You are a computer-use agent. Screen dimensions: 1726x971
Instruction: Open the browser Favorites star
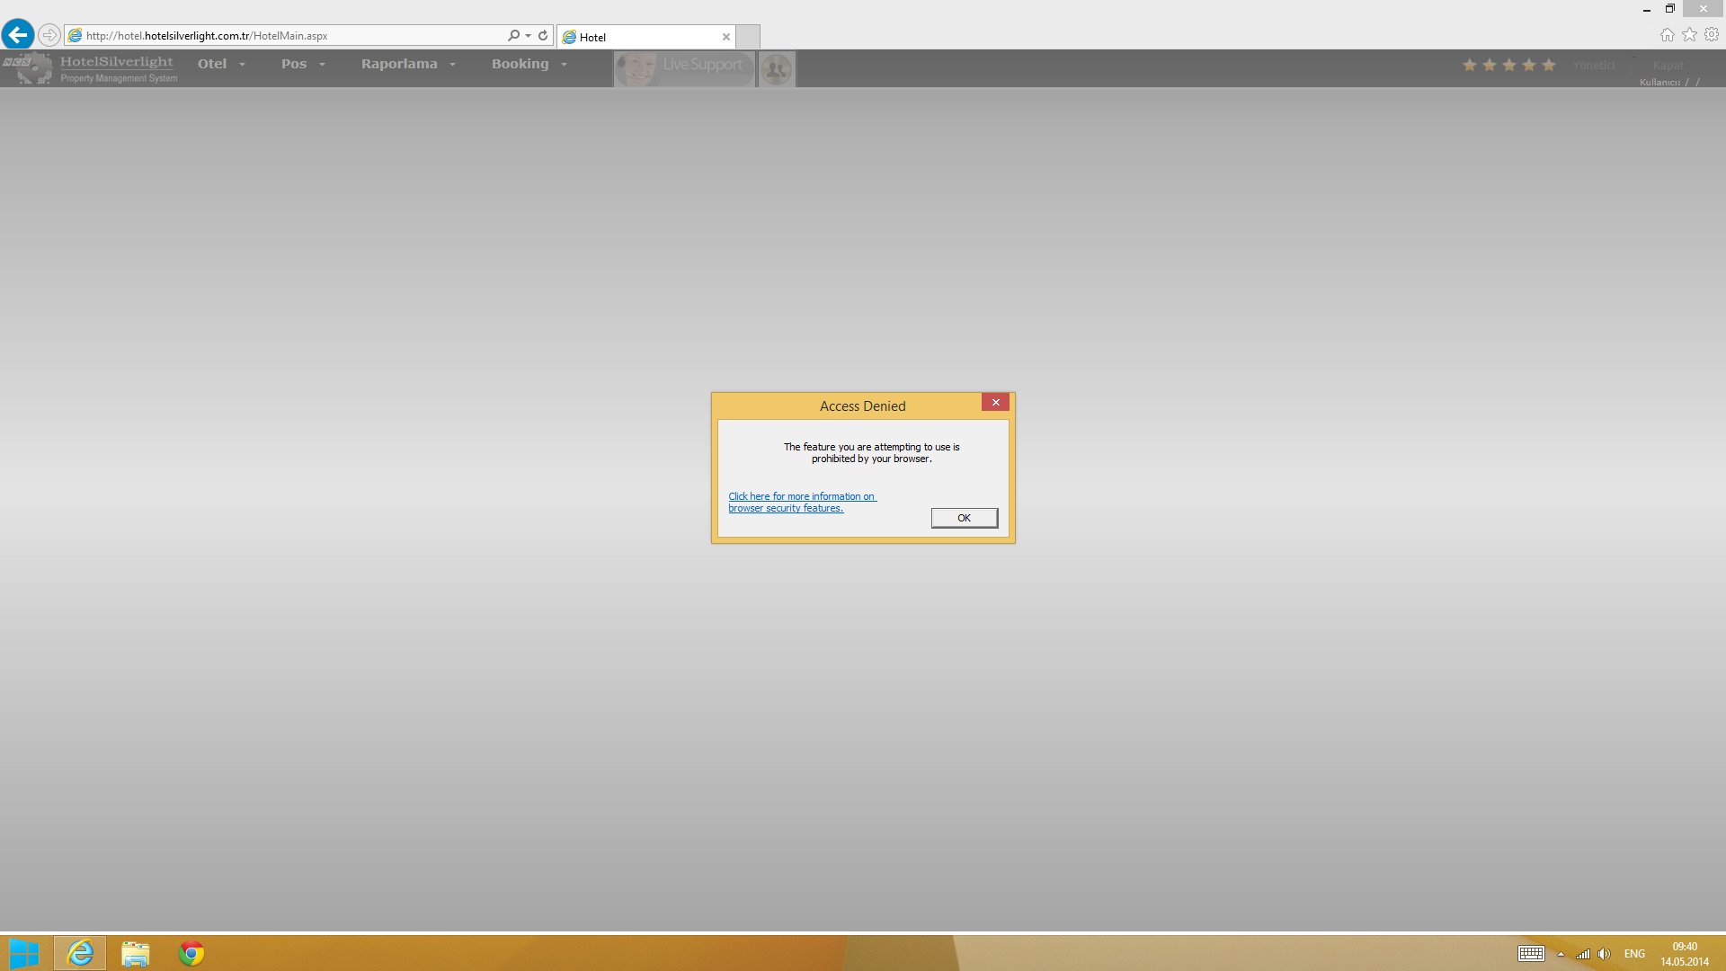(1689, 34)
